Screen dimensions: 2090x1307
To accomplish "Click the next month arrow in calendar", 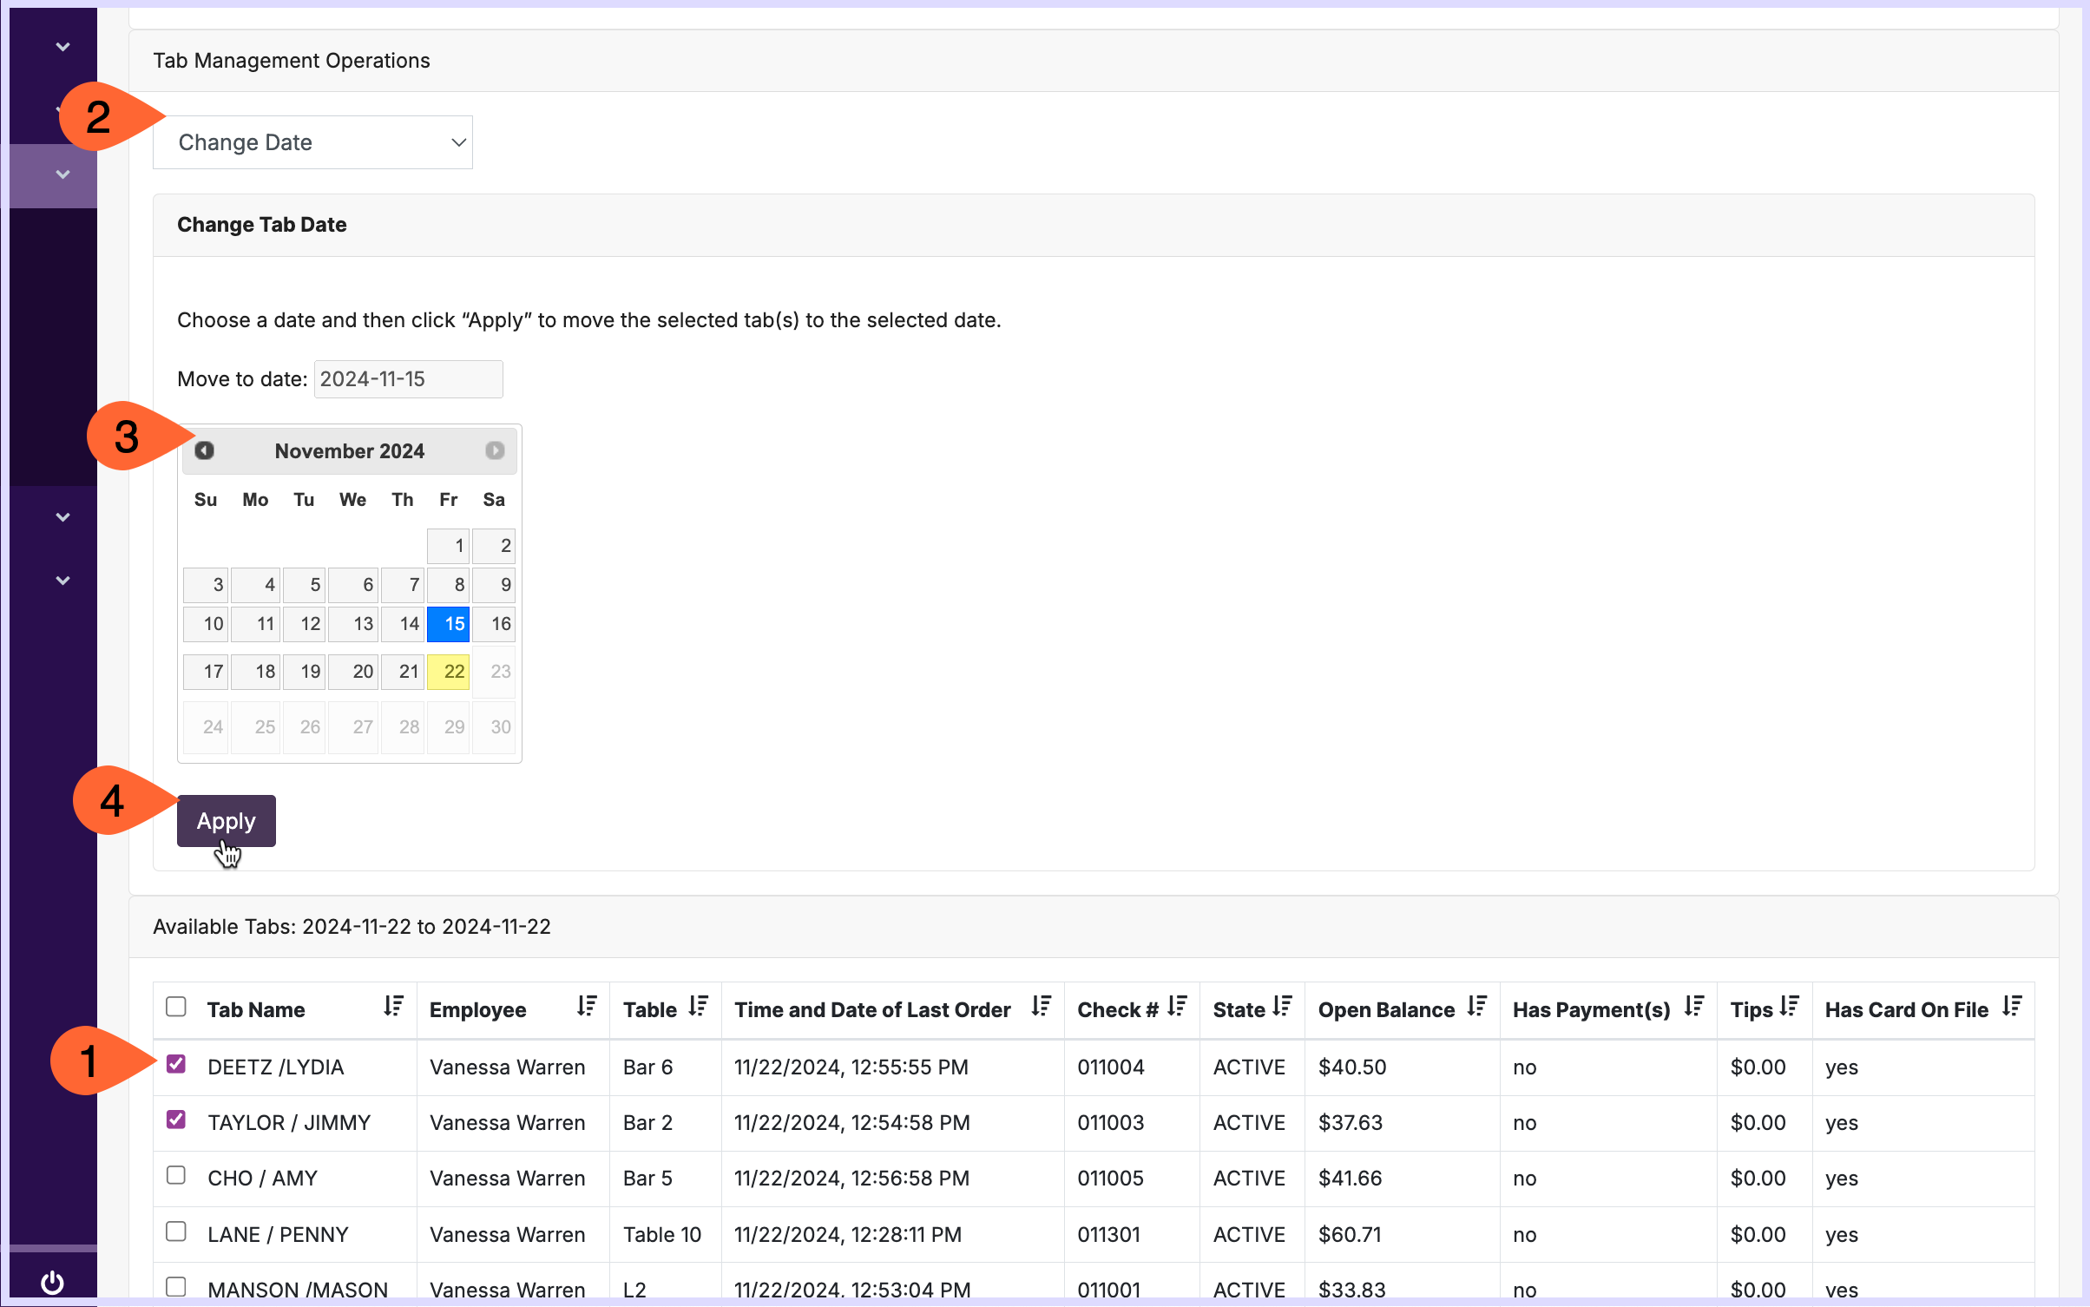I will tap(495, 450).
